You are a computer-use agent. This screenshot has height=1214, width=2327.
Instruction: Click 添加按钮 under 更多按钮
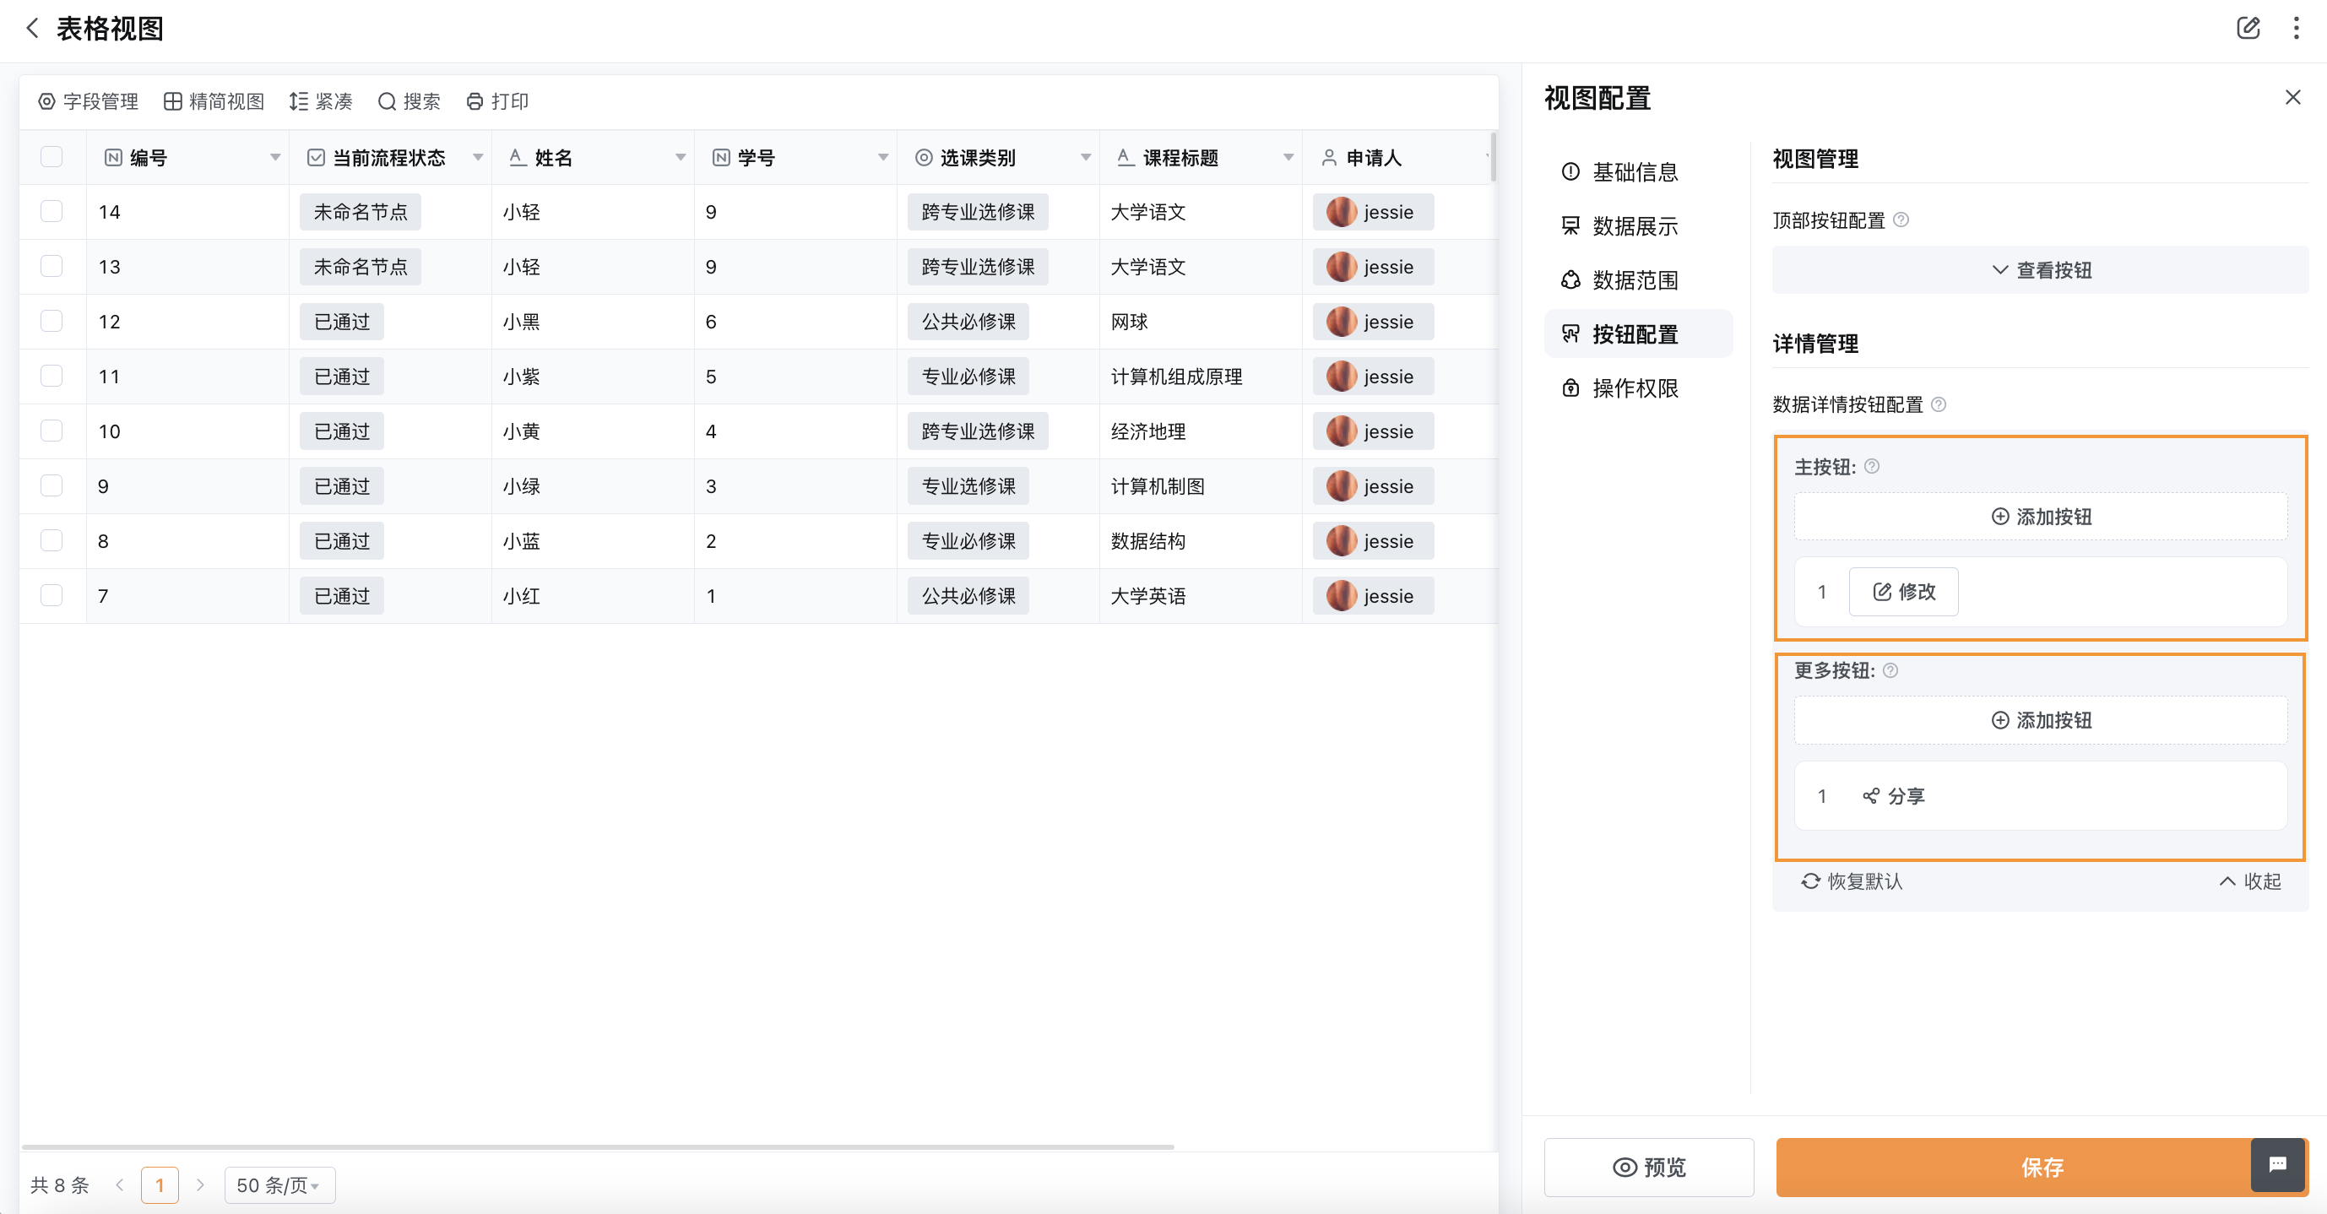click(x=2041, y=720)
